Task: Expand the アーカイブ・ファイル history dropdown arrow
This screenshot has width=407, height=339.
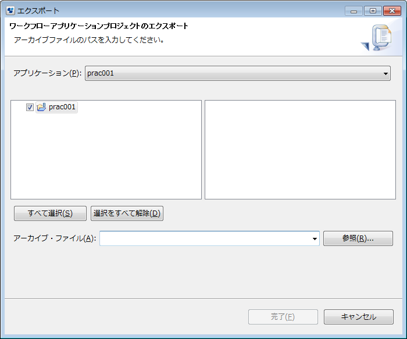Action: [x=315, y=238]
